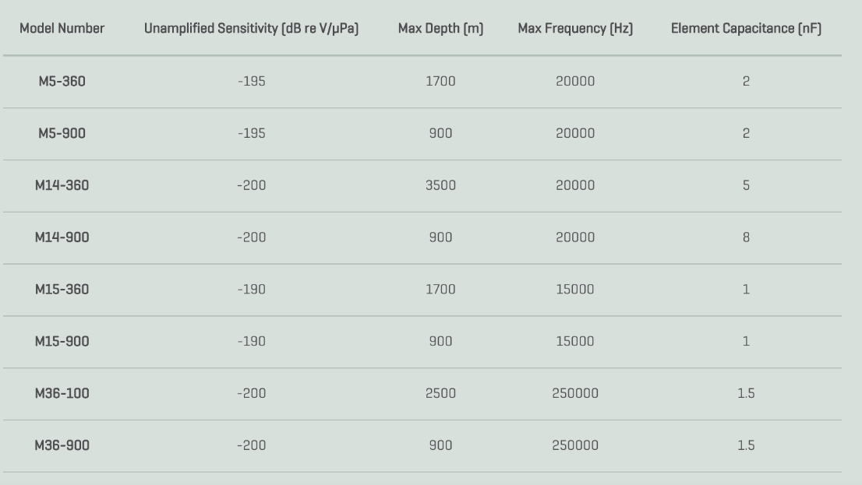Select the M36-100 model number

coord(62,393)
